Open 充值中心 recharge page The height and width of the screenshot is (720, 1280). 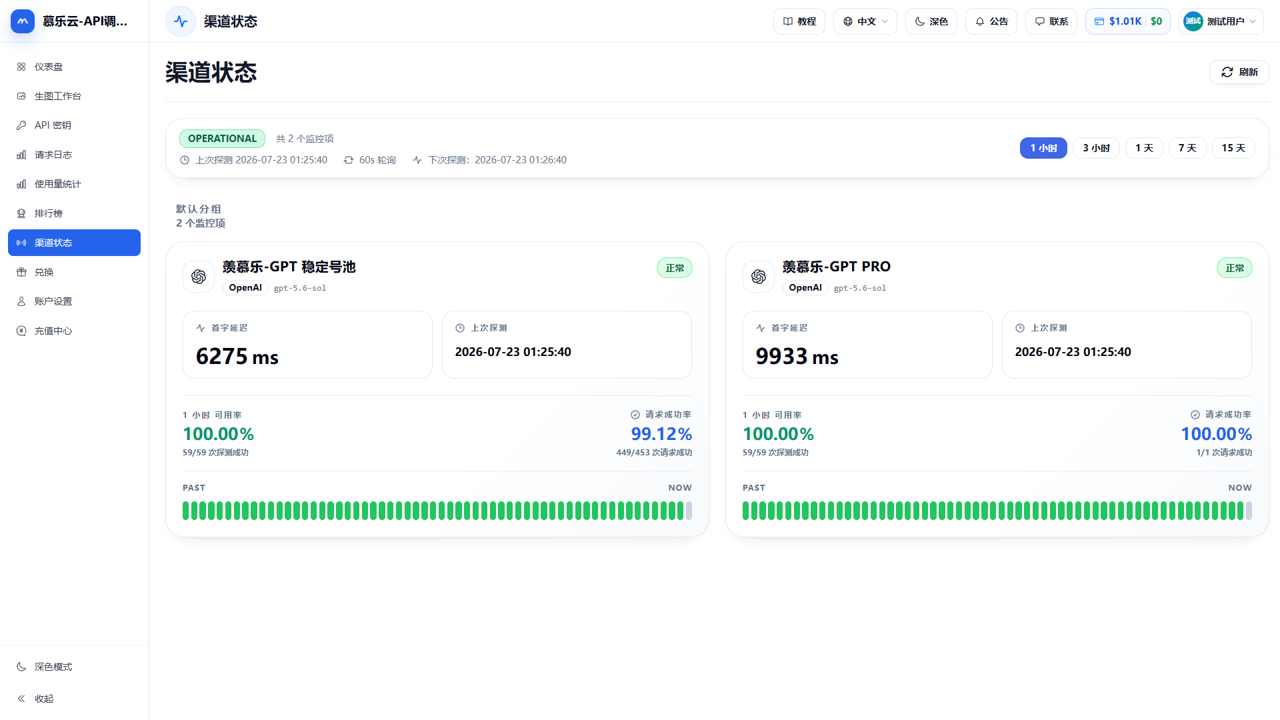pyautogui.click(x=74, y=331)
